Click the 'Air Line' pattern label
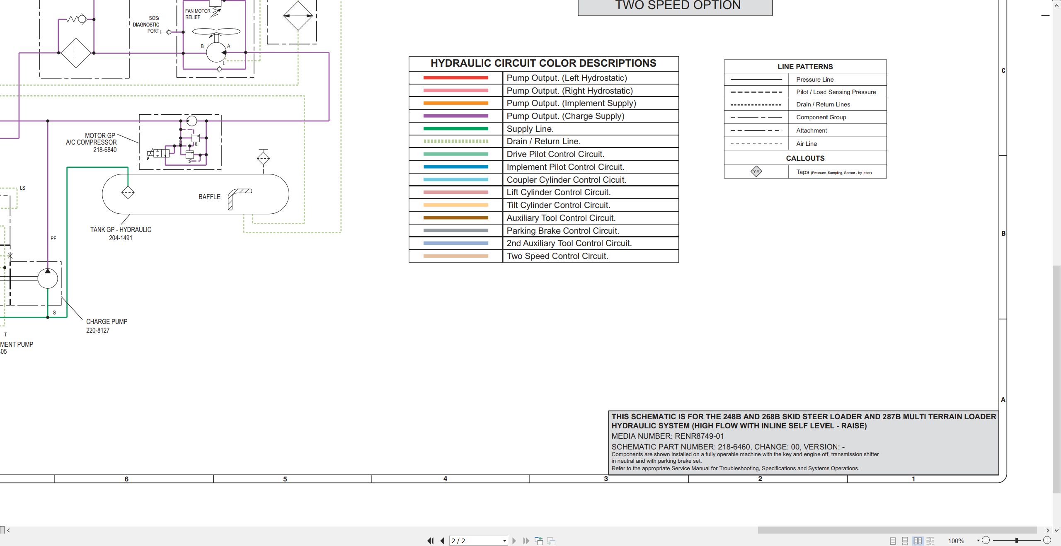 pos(806,144)
